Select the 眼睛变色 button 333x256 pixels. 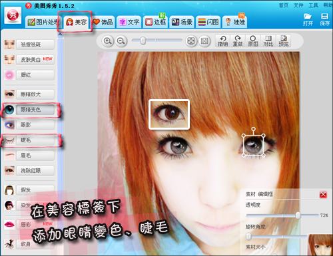[x=35, y=110]
